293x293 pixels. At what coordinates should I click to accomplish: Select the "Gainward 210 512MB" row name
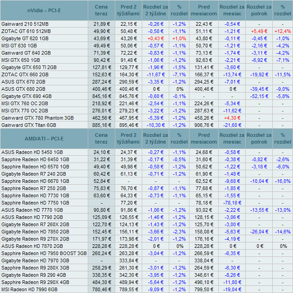coord(25,24)
